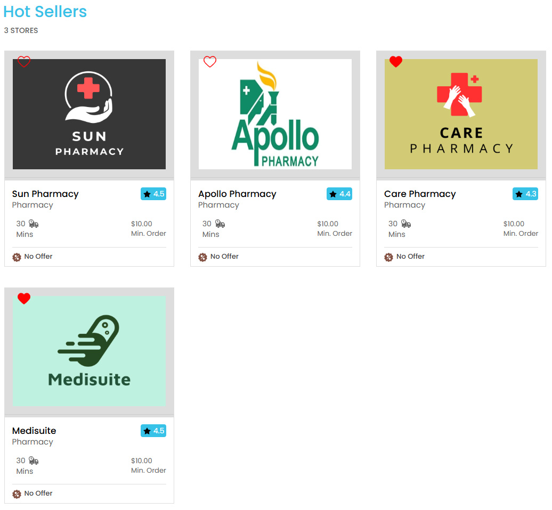Remove Medisuite from favorites heart
552x510 pixels.
pyautogui.click(x=24, y=298)
